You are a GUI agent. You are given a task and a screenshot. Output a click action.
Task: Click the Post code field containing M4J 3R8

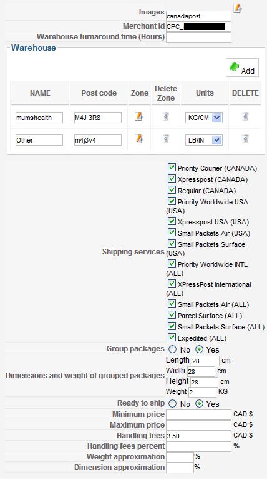tap(97, 118)
